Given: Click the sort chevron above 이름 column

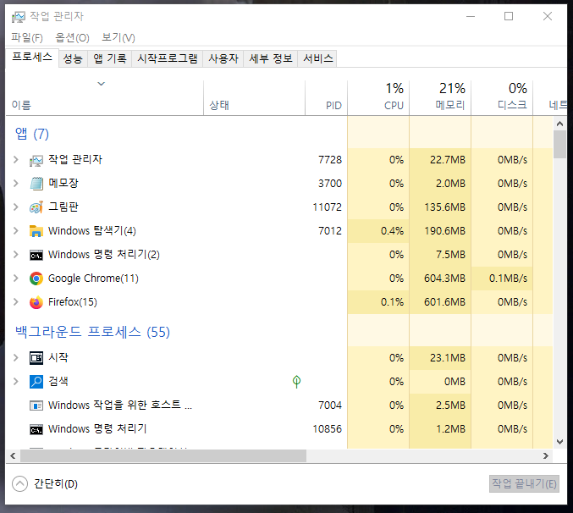Looking at the screenshot, I should pos(102,84).
